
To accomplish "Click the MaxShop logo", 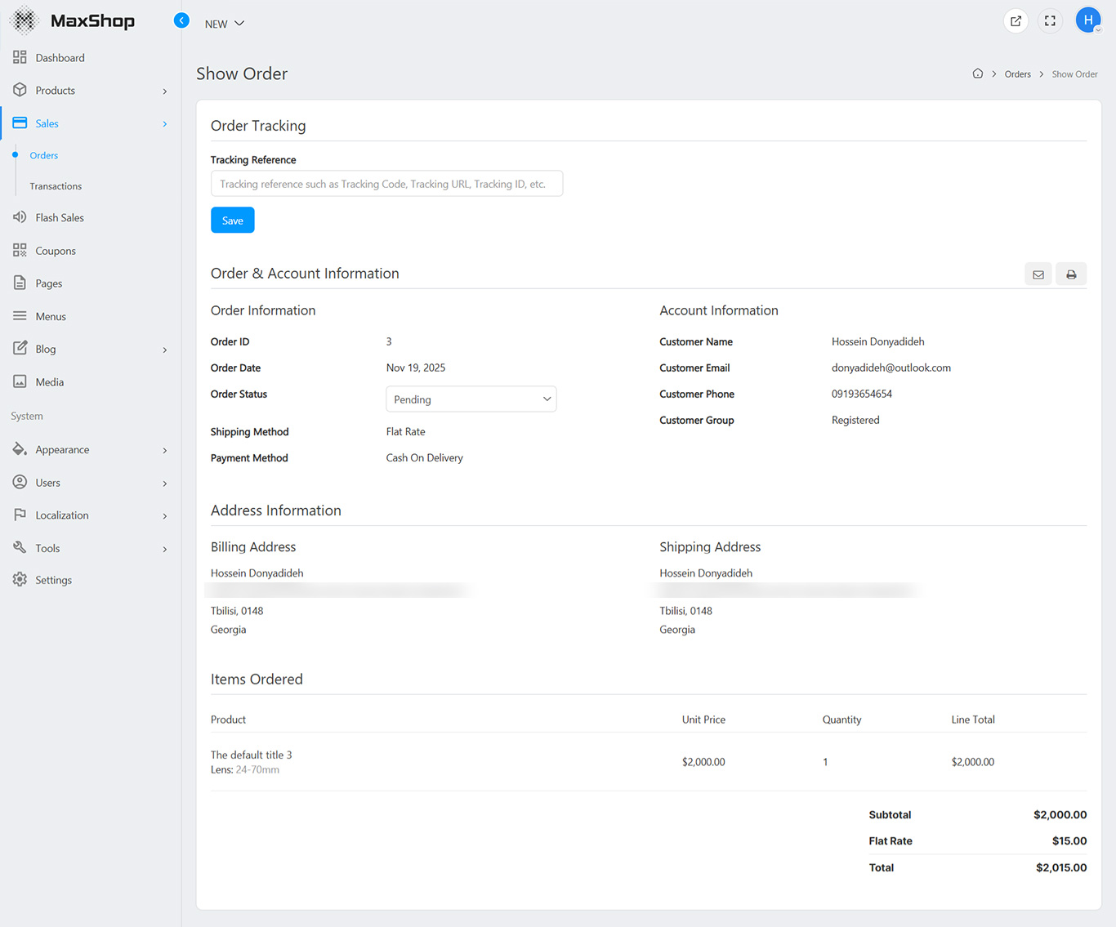I will 73,20.
